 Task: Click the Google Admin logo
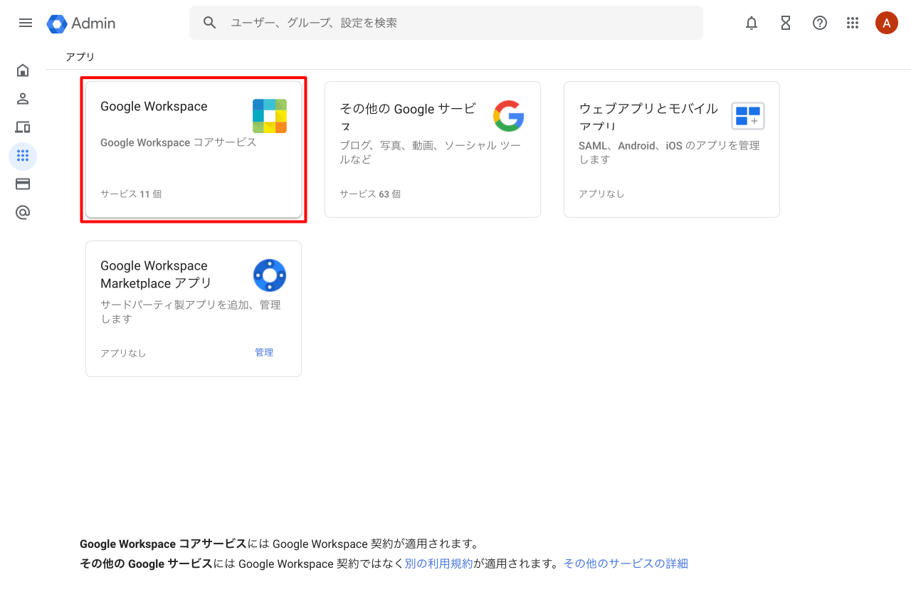(81, 23)
